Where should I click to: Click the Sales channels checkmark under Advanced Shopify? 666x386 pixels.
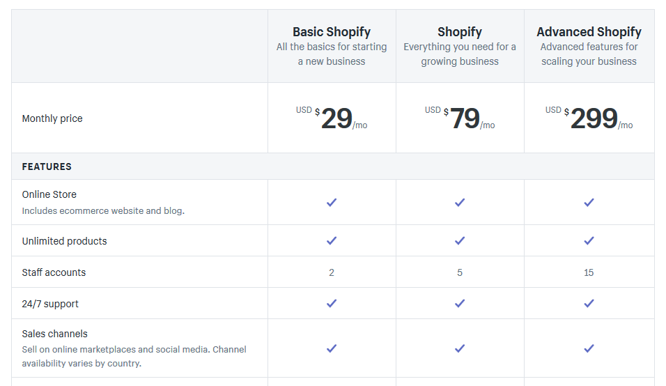pos(589,348)
